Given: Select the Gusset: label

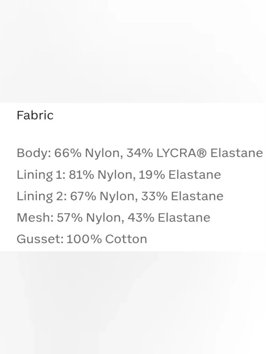Looking at the screenshot, I should [x=40, y=239].
